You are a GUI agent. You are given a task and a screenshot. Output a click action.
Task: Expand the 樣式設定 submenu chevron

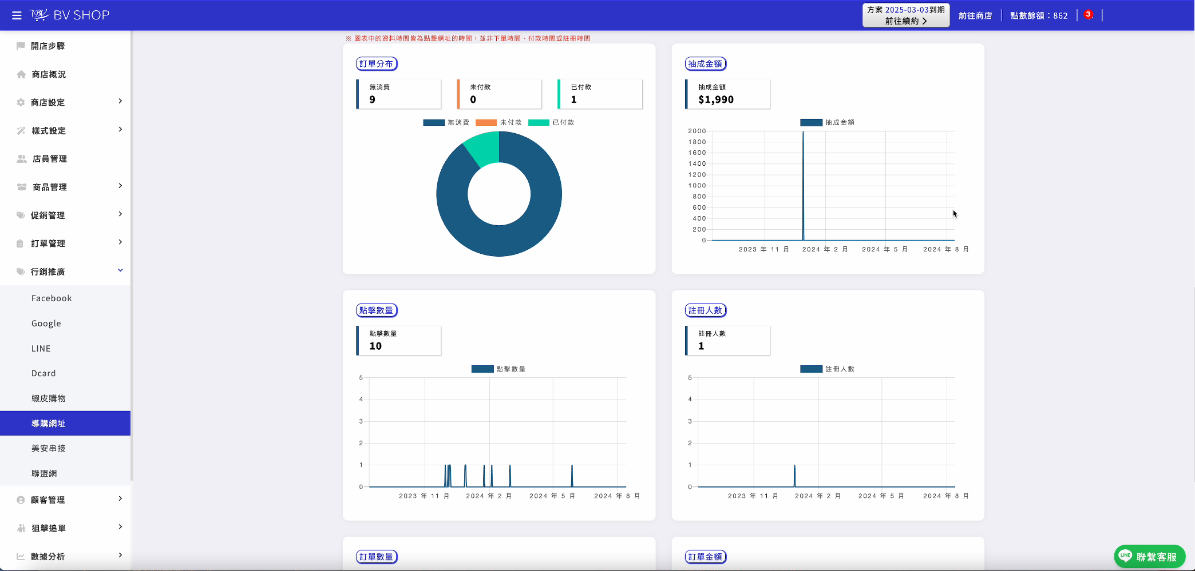tap(120, 129)
